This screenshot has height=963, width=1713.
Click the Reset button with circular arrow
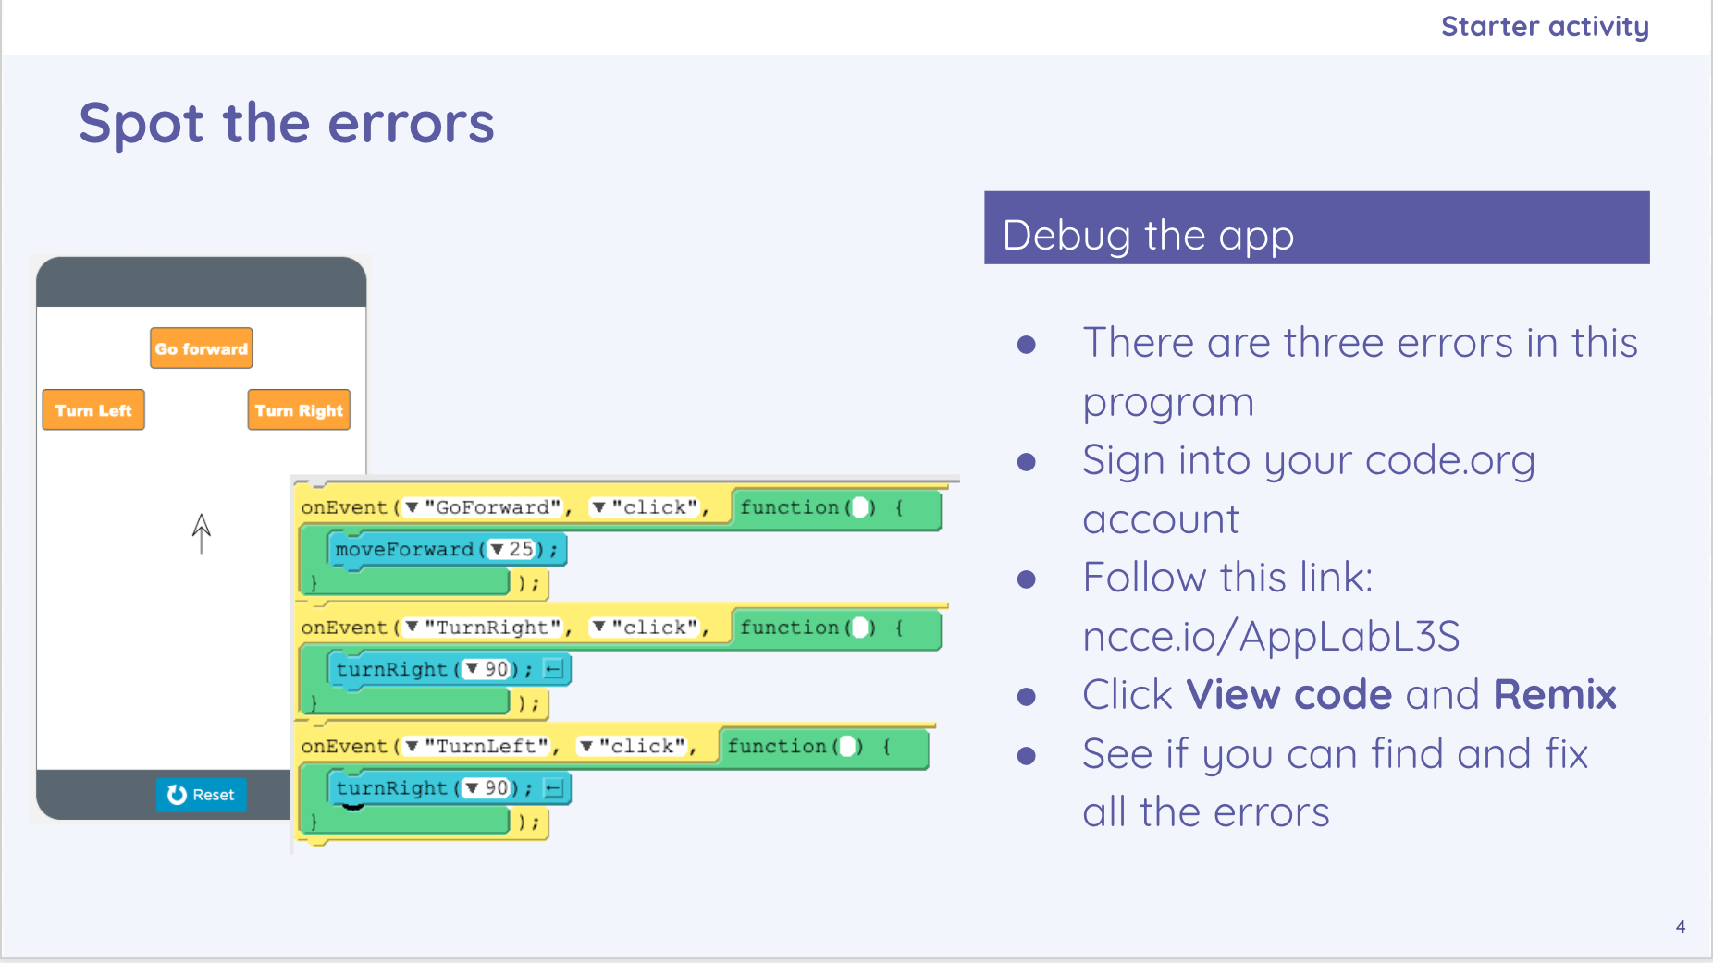click(x=201, y=795)
